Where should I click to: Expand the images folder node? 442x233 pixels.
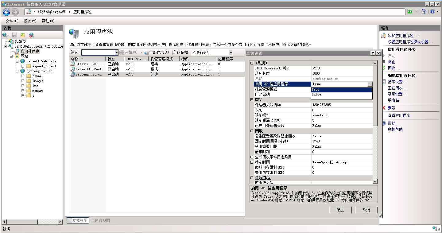pyautogui.click(x=23, y=81)
